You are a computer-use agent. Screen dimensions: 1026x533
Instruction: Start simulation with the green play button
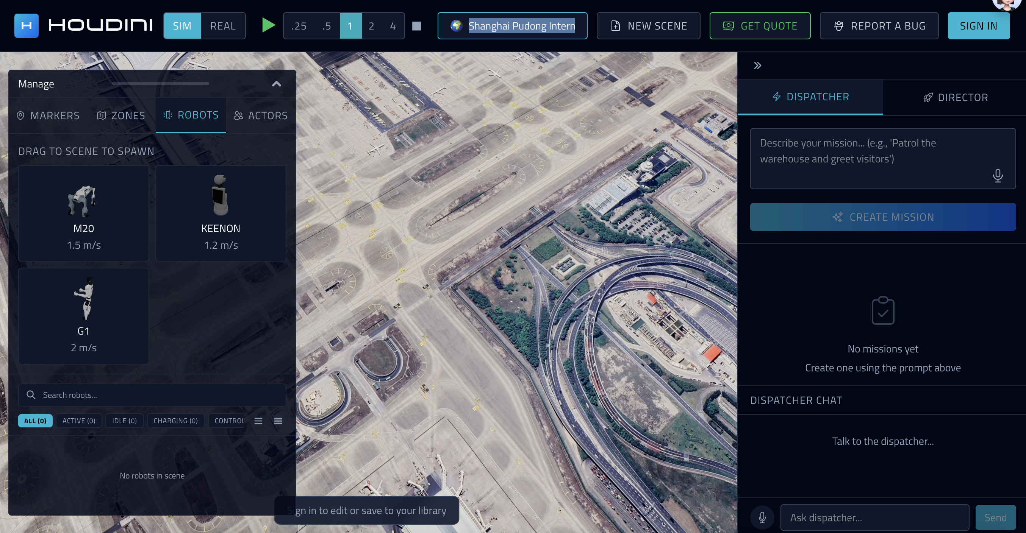click(x=269, y=25)
